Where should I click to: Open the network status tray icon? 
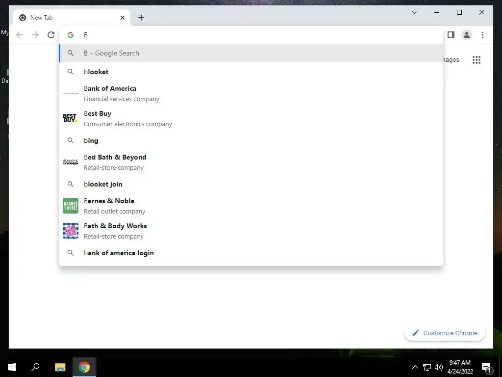pyautogui.click(x=427, y=367)
